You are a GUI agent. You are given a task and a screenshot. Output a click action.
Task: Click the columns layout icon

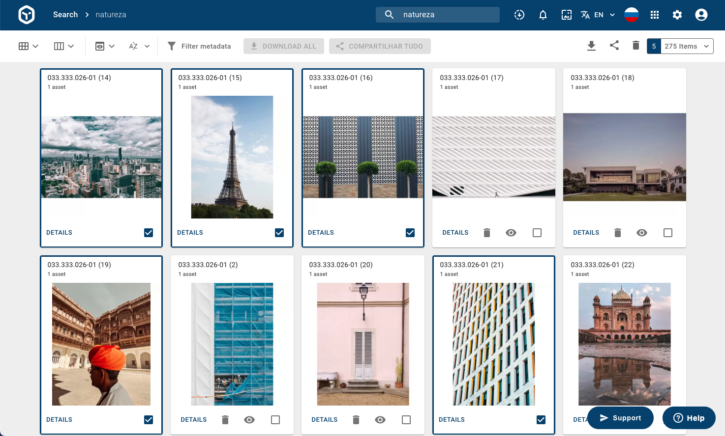pos(59,46)
